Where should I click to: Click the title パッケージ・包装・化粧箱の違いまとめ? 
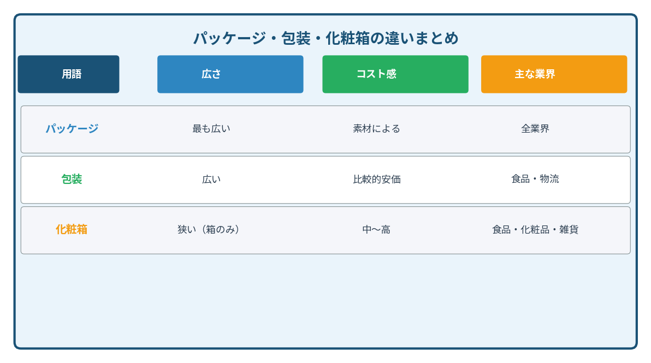tap(325, 38)
